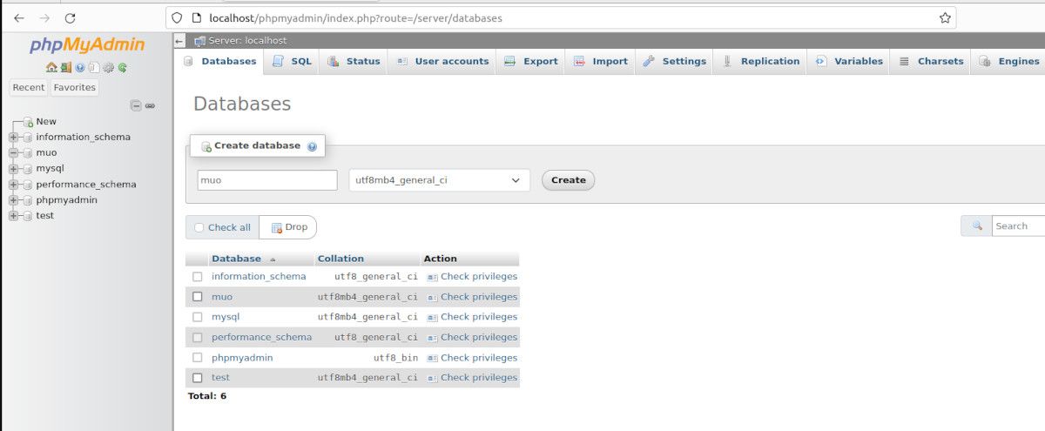Click the Server: localhost breadcrumb

tap(247, 40)
